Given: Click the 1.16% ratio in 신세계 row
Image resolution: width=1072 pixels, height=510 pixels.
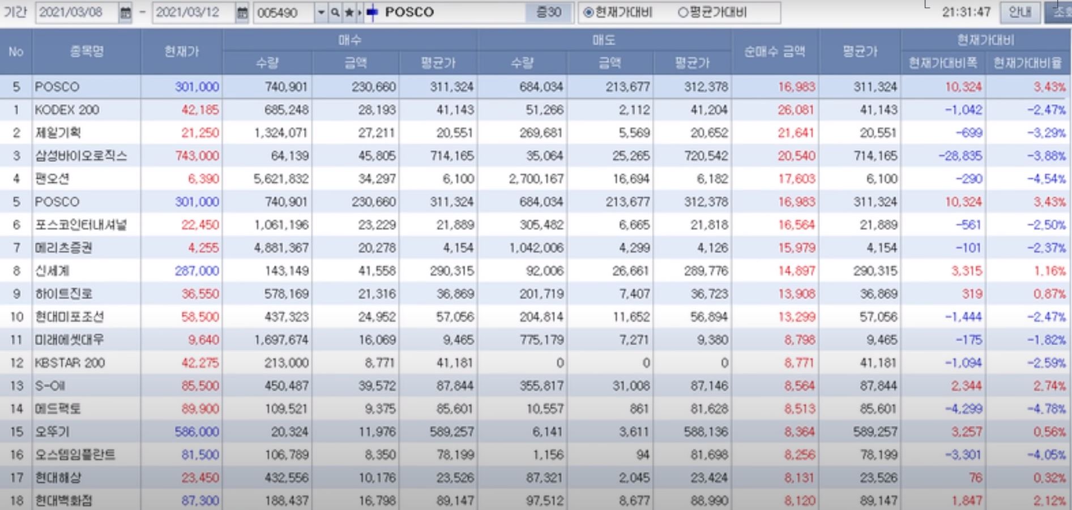Looking at the screenshot, I should tap(1049, 271).
